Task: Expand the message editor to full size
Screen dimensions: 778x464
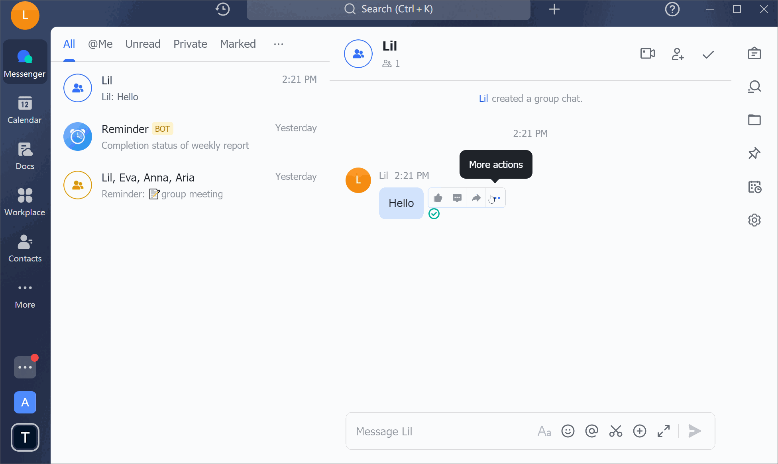Action: click(x=663, y=431)
